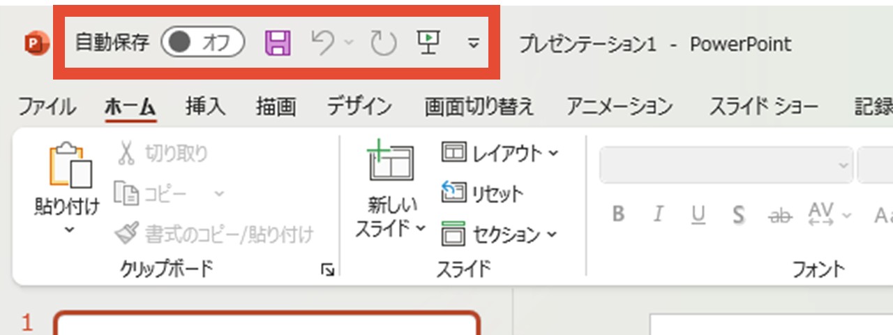893x335 pixels.
Task: Save the presentation with the floppy disk icon
Action: pyautogui.click(x=278, y=44)
